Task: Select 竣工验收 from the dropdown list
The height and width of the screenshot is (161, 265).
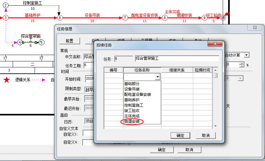Action: [132, 111]
